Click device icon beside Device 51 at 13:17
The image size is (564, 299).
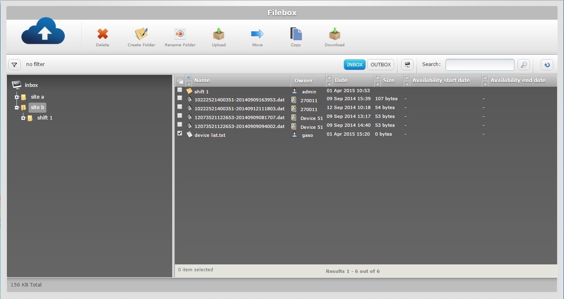click(x=294, y=118)
